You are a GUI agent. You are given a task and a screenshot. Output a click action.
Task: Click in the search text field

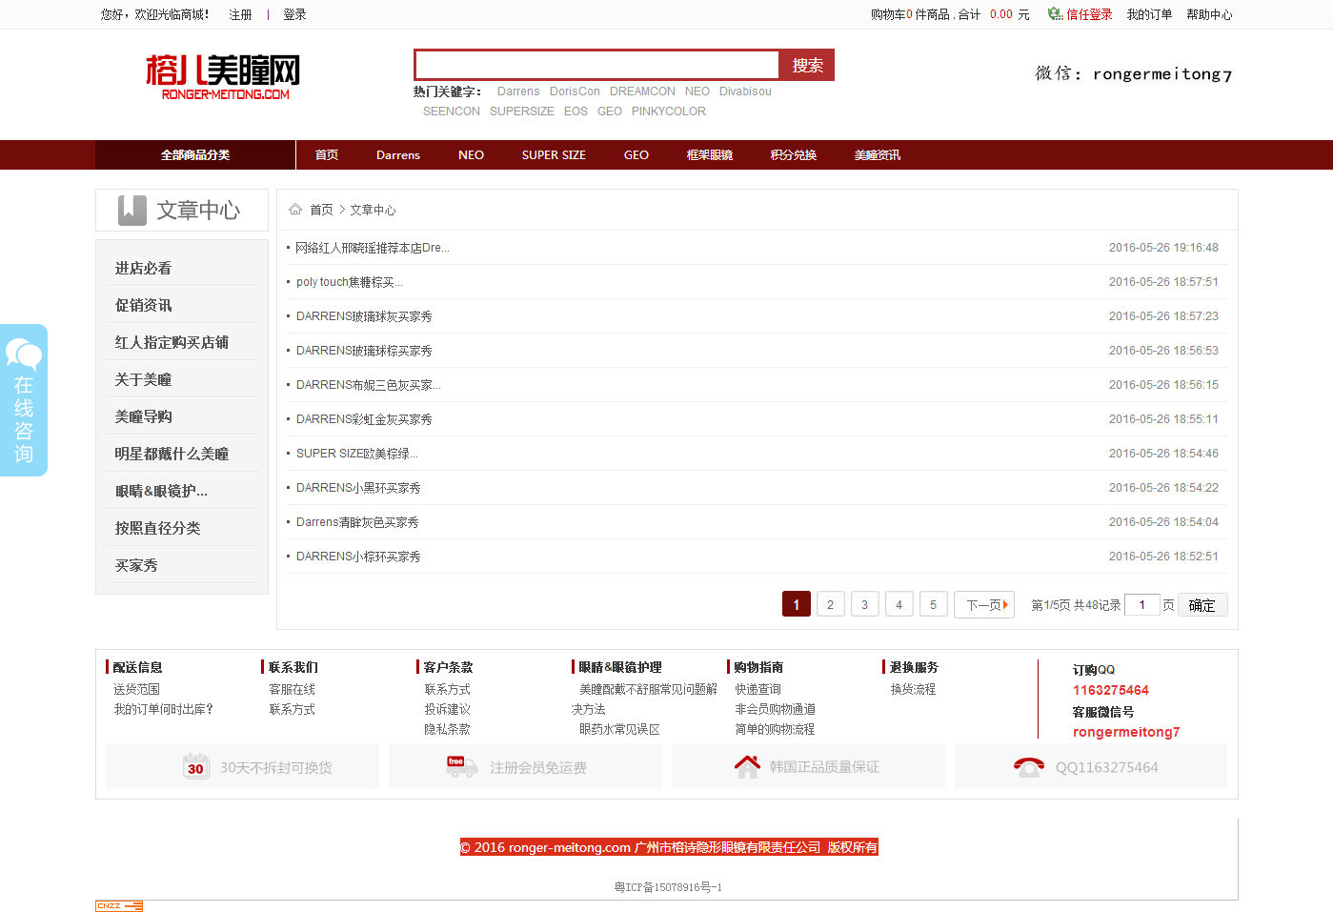tap(597, 65)
